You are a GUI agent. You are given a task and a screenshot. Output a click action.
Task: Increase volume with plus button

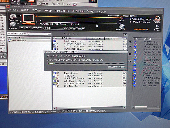[83, 29]
